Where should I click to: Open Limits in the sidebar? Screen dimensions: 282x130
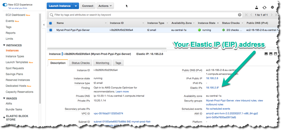click(9, 39)
